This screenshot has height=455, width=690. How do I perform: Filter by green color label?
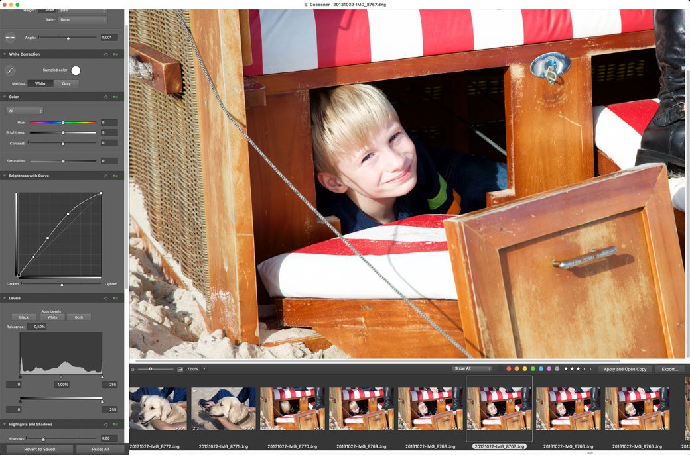(533, 369)
